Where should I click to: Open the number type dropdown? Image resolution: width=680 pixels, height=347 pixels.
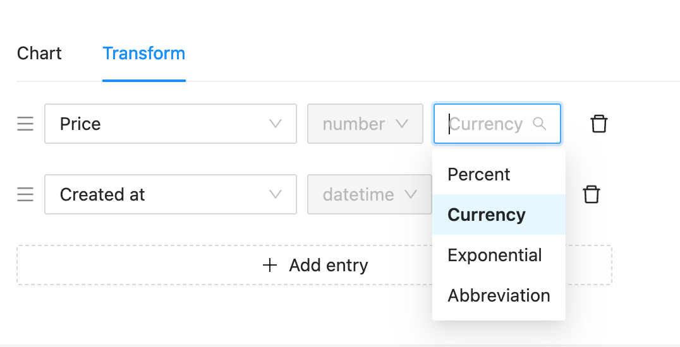365,124
